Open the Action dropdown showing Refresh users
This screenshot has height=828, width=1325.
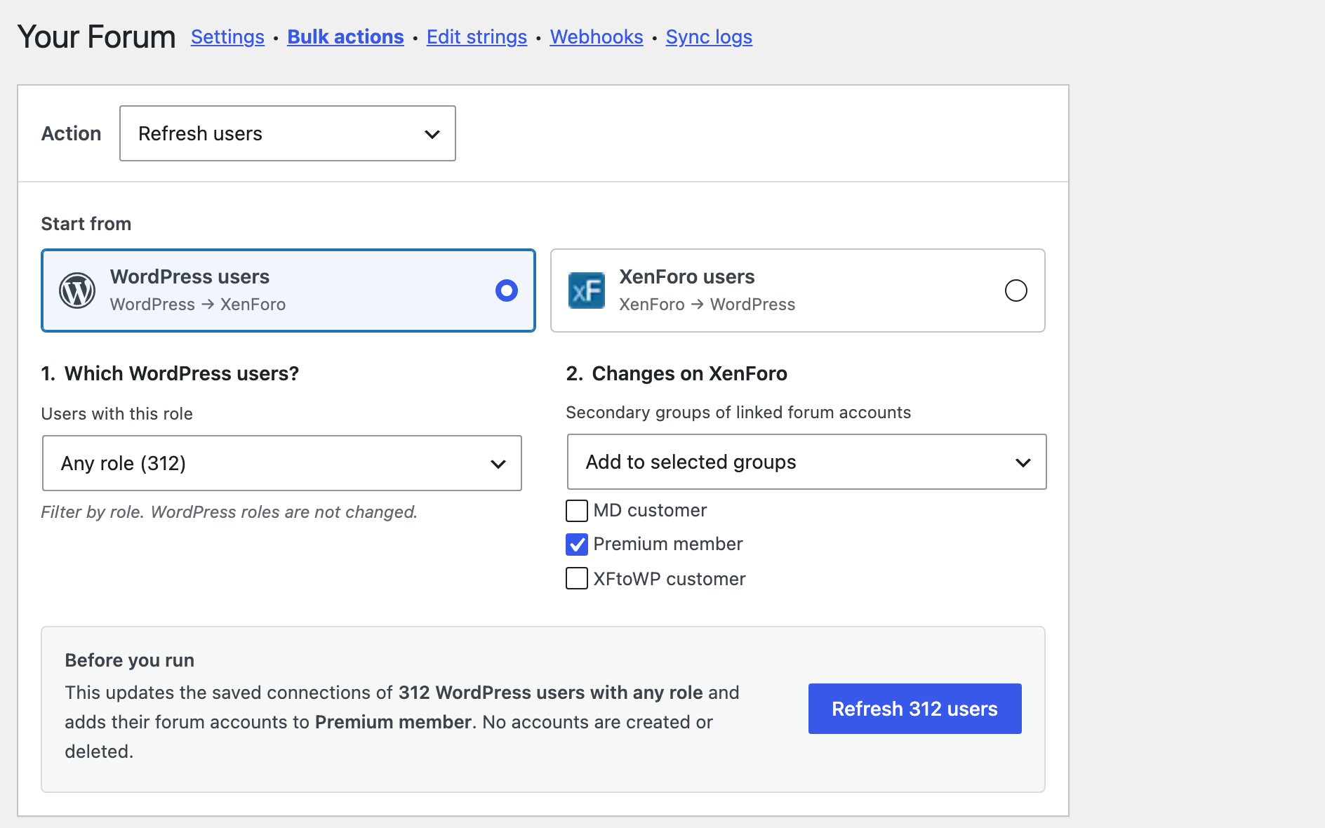pos(288,133)
